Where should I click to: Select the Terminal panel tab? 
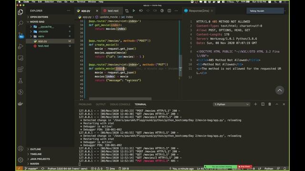coord(141,104)
